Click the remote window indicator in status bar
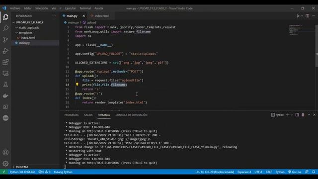This screenshot has height=179, width=318. click(x=4, y=172)
